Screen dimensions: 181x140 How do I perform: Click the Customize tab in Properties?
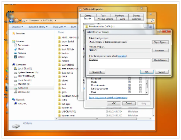tap(136, 19)
